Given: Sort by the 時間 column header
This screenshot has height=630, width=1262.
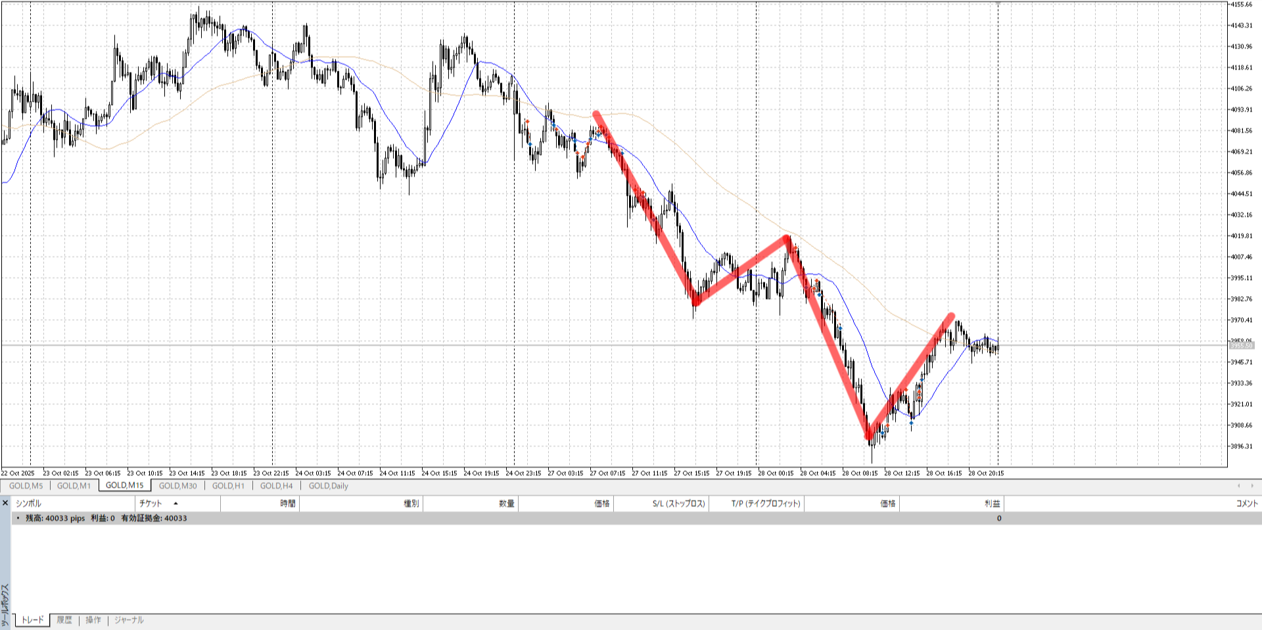Looking at the screenshot, I should (x=287, y=504).
